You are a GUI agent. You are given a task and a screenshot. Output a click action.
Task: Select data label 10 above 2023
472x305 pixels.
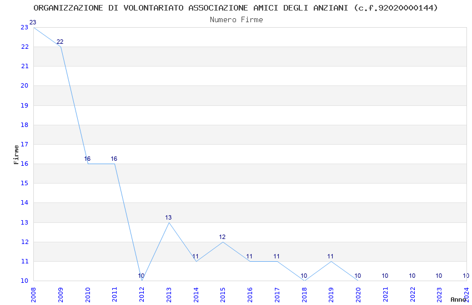pos(439,276)
